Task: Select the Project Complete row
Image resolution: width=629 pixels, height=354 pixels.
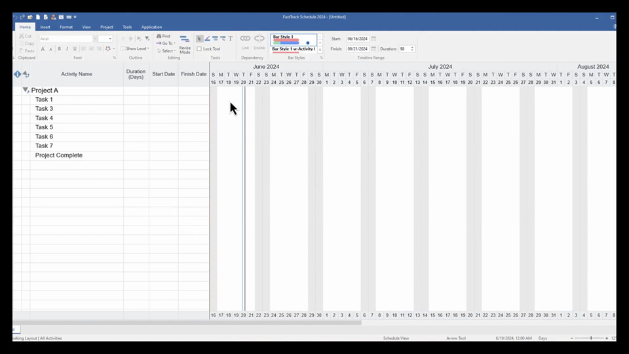Action: click(111, 155)
